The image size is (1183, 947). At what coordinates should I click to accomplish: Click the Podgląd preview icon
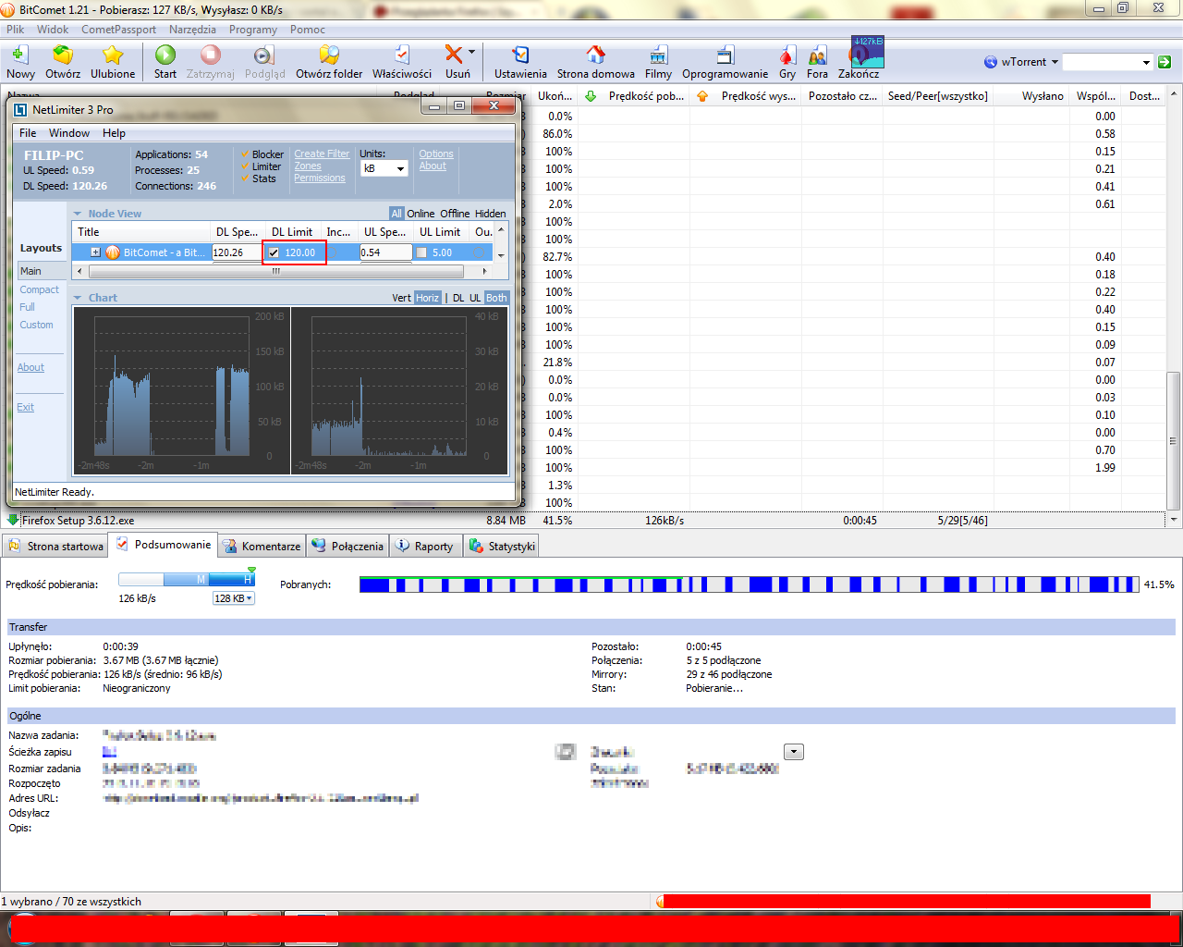pos(264,55)
